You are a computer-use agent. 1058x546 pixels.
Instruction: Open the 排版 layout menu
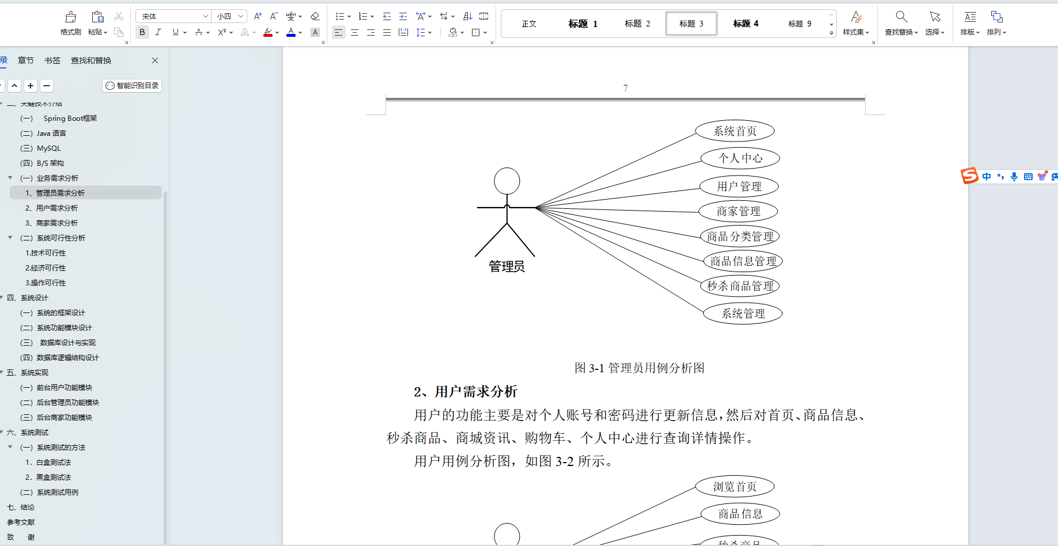(x=970, y=23)
